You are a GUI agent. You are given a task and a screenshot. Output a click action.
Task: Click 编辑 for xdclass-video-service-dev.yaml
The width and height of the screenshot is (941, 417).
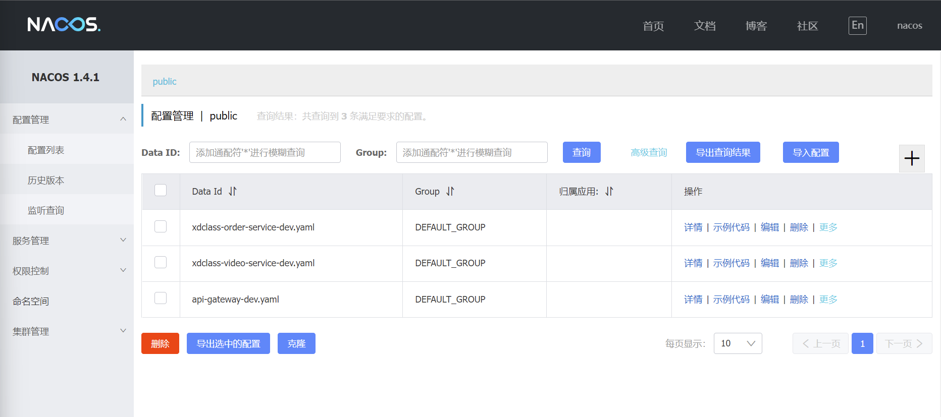pyautogui.click(x=770, y=263)
